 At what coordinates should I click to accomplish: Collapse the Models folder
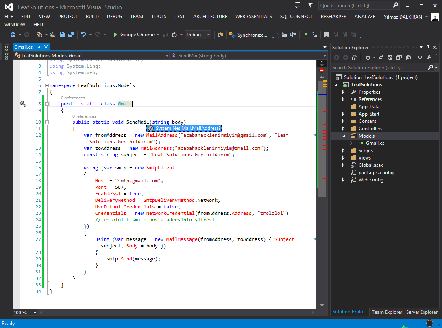(x=343, y=136)
